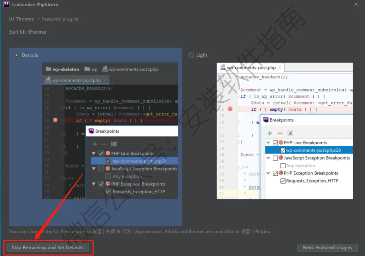The image size is (365, 256).
Task: Click JavaScript Exception Breakpoints icon in Light preview
Action: (281, 157)
